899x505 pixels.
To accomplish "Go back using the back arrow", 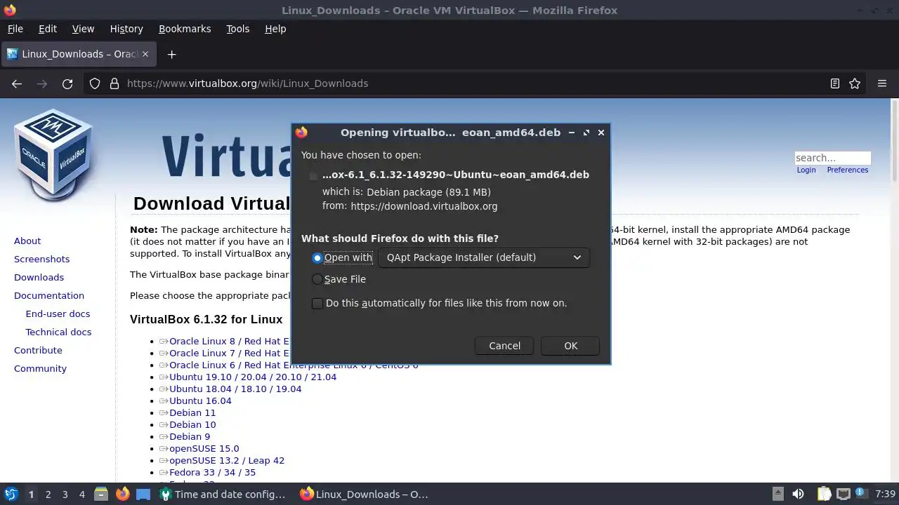I will pyautogui.click(x=17, y=83).
